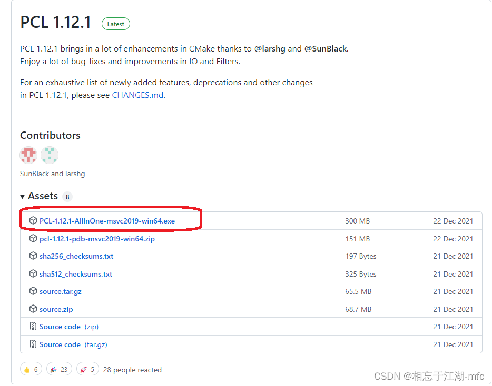492x386 pixels.
Task: Open sha256_checksums.txt file
Action: [76, 256]
